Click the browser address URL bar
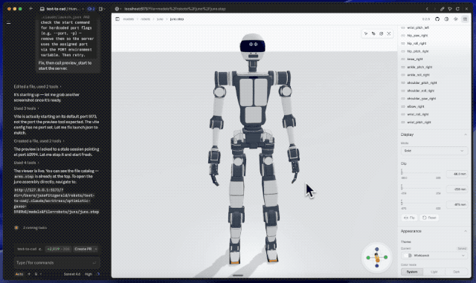476x283 pixels. pos(175,9)
